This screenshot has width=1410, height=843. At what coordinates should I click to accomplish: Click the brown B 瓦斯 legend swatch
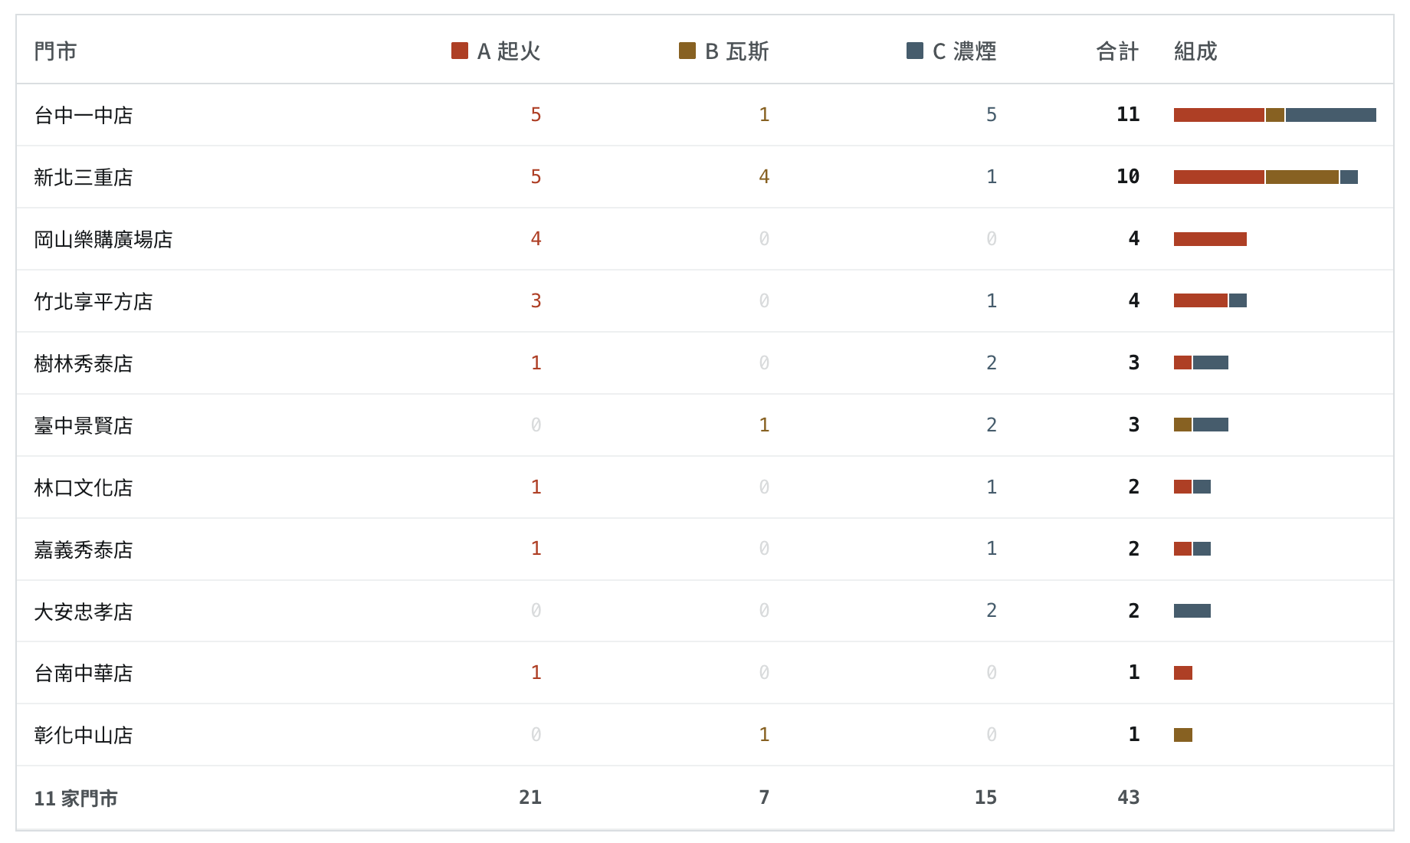[687, 51]
